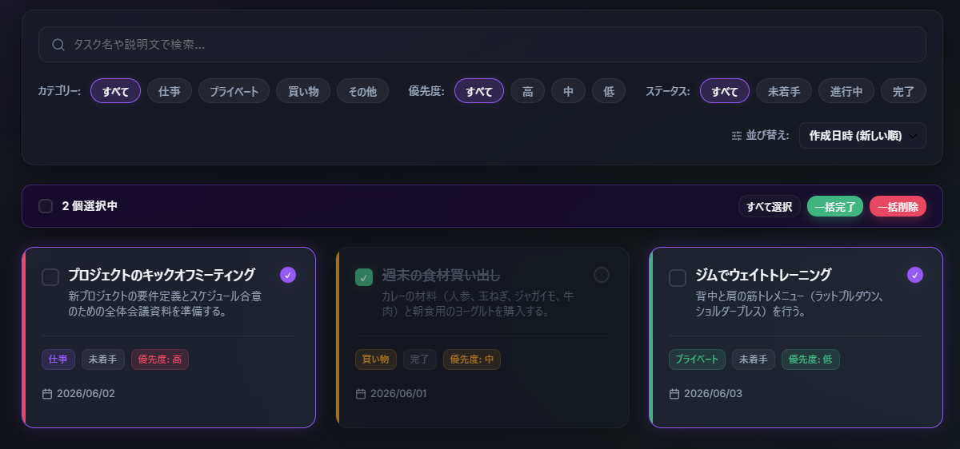Click the タスク名や説明文で検索 search field
This screenshot has width=960, height=449.
click(482, 45)
